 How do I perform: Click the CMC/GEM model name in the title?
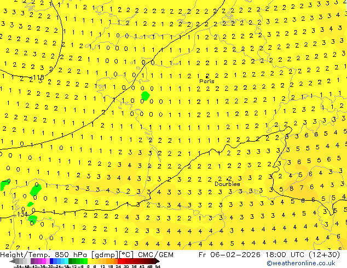pyautogui.click(x=155, y=255)
